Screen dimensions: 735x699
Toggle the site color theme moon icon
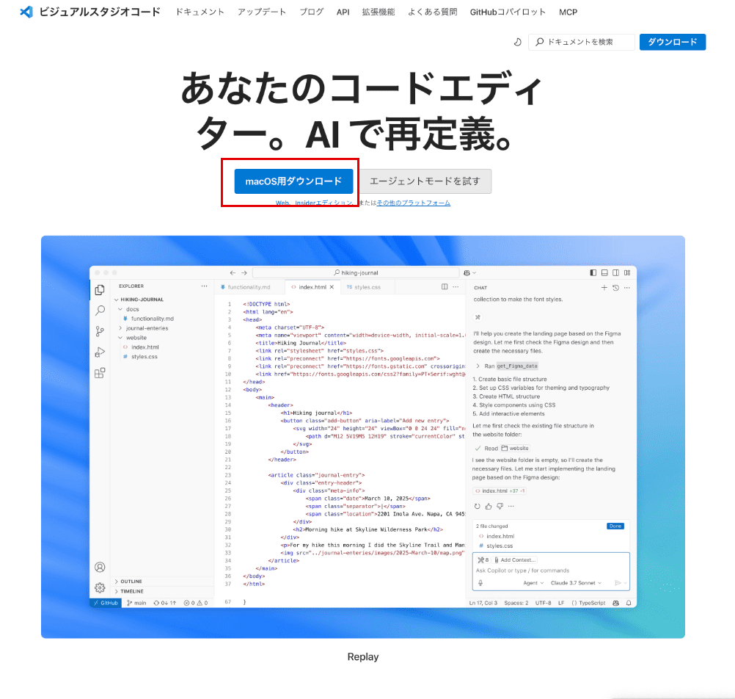coord(517,43)
